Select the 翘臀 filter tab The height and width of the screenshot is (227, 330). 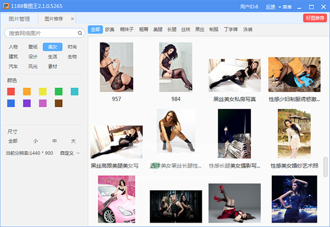tap(144, 30)
